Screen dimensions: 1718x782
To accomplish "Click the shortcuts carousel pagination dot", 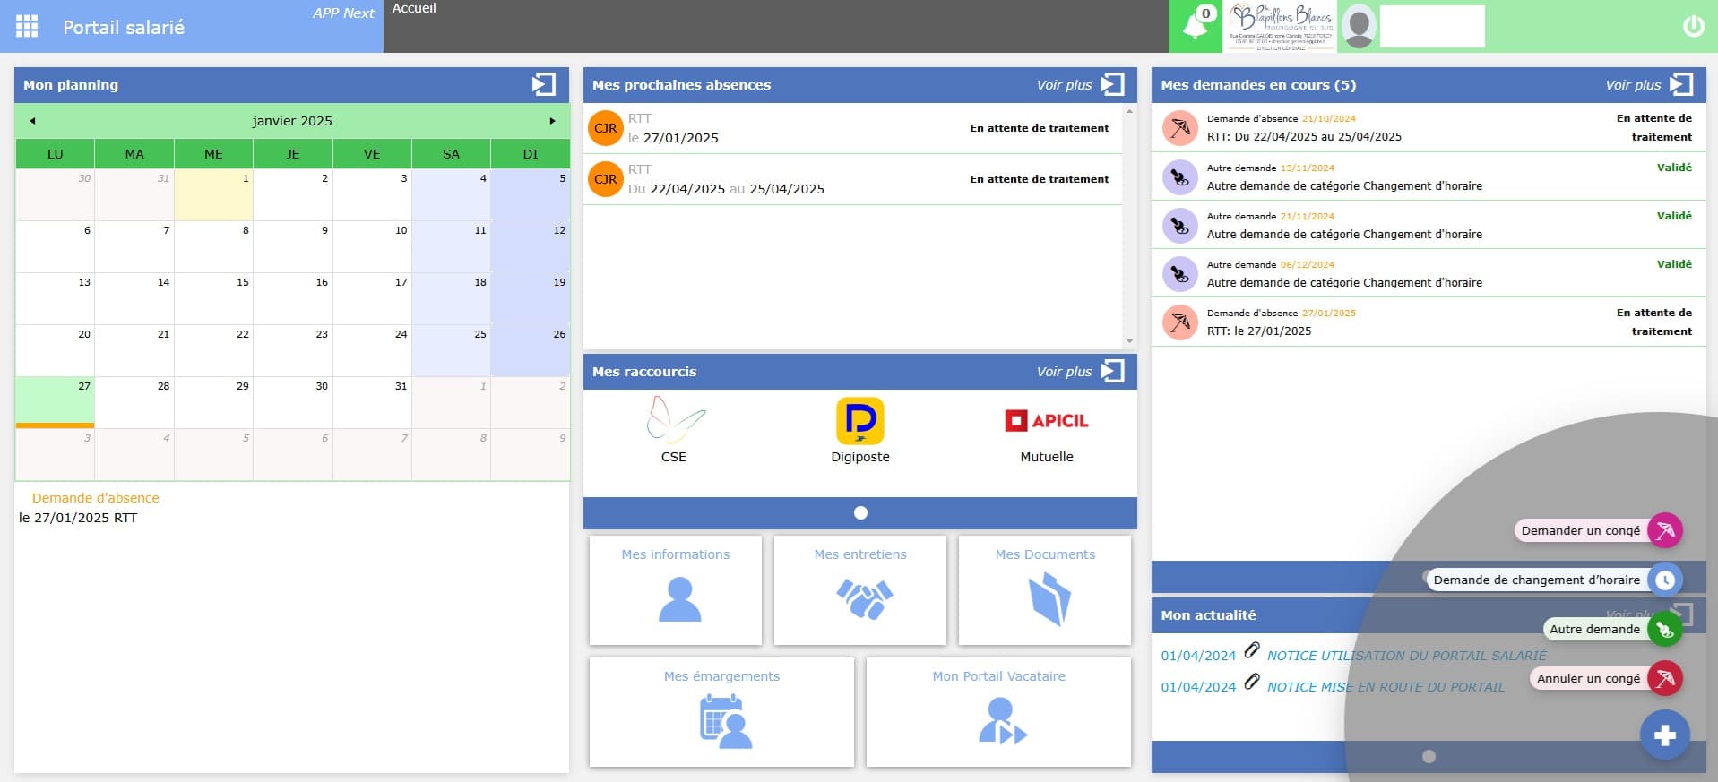I will tap(860, 513).
